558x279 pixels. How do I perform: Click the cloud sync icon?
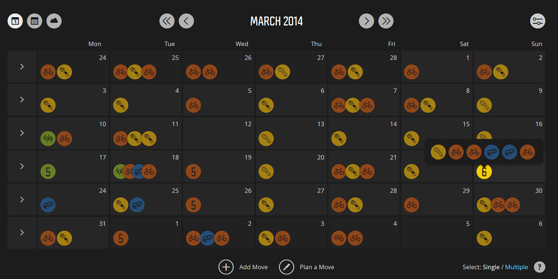tap(54, 21)
